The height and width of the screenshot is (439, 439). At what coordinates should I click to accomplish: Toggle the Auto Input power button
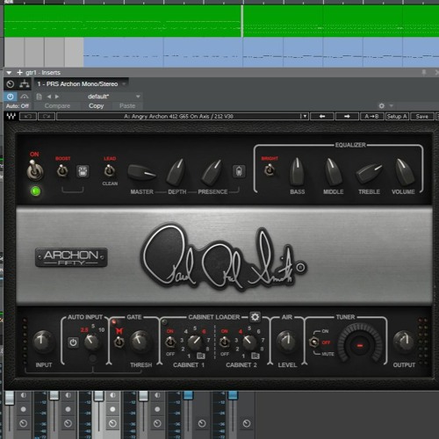pyautogui.click(x=73, y=342)
